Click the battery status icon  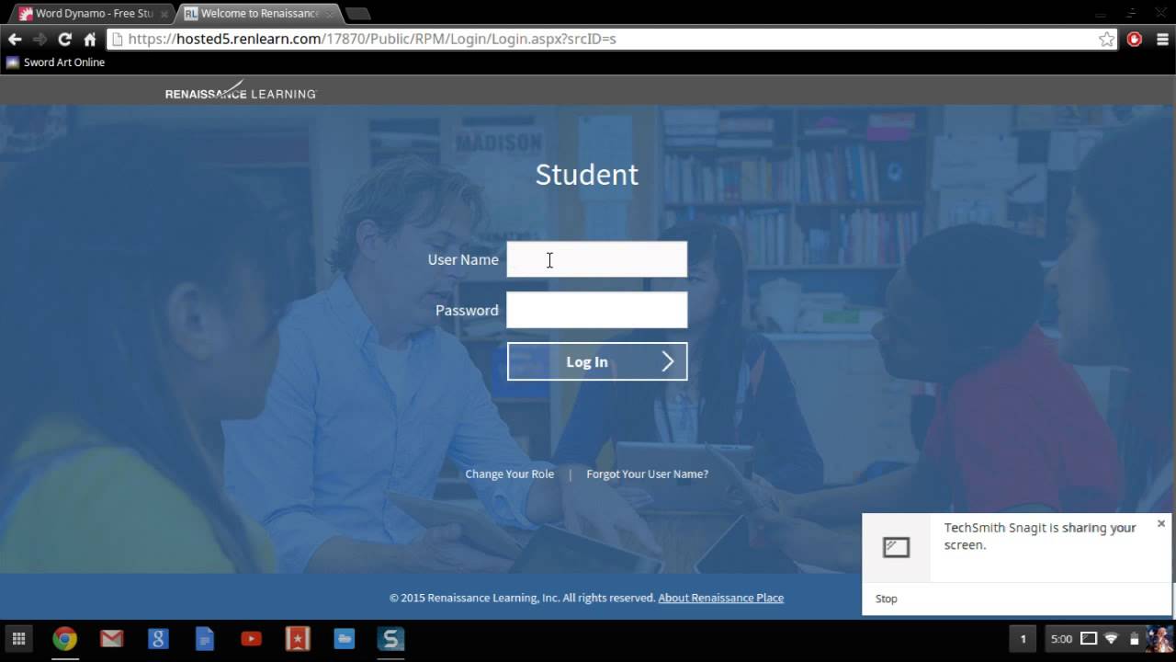click(1134, 639)
